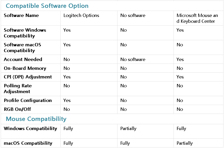Click the Profile Configuration row label

(28, 100)
